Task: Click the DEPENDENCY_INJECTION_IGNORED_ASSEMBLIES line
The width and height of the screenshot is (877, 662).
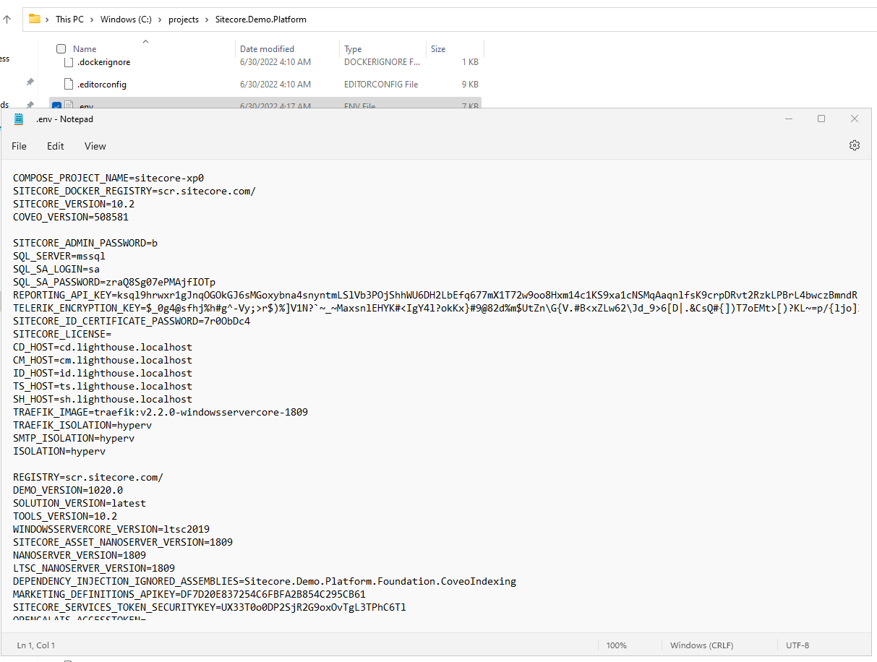Action: (x=265, y=581)
